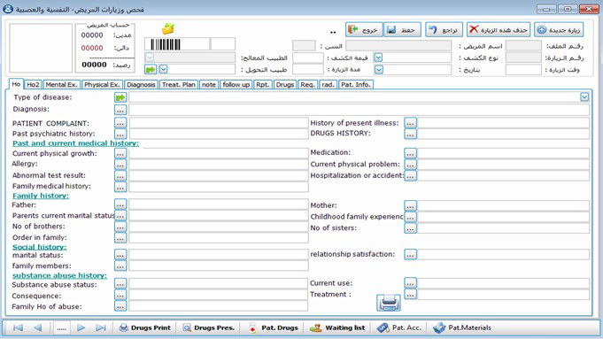Click the Past and current medical history link
The image size is (603, 339).
[x=75, y=143]
